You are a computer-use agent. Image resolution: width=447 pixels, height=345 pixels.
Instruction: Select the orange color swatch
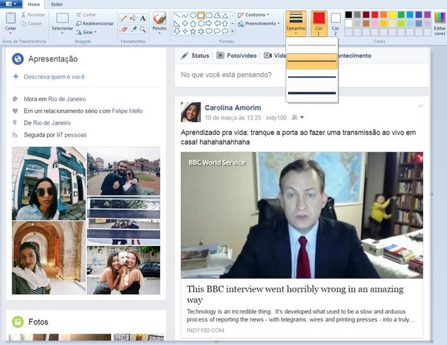tap(383, 15)
